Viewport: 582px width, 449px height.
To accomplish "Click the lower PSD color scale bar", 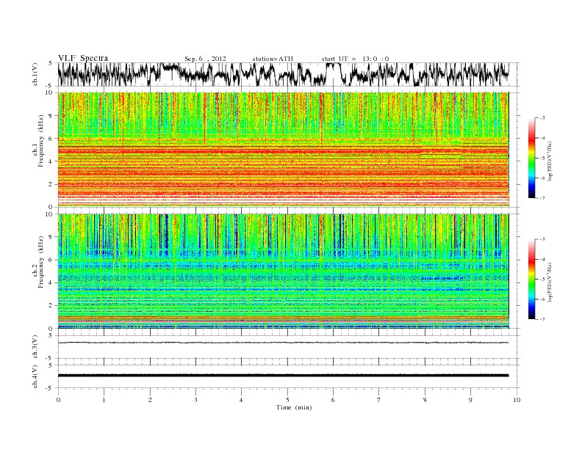I will [x=531, y=280].
